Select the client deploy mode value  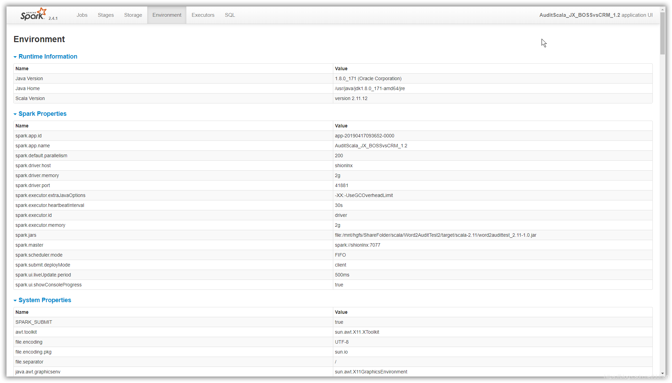[x=340, y=265]
